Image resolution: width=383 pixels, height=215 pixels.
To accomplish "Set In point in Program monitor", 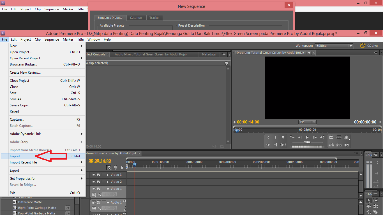I will pyautogui.click(x=268, y=137).
